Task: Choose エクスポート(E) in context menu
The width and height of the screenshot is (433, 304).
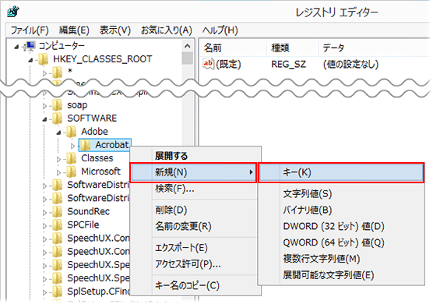Action: [195, 248]
